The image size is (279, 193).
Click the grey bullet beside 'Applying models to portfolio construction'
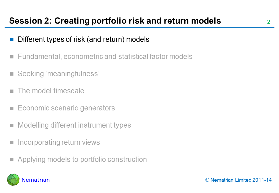pos(12,160)
